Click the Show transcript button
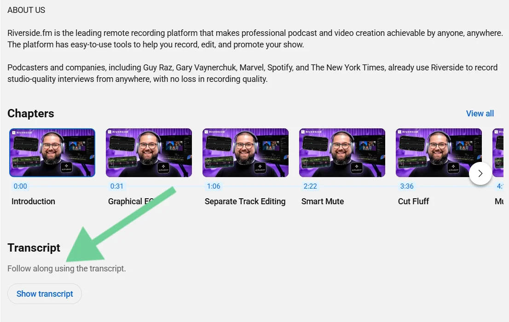The width and height of the screenshot is (509, 322). click(45, 294)
